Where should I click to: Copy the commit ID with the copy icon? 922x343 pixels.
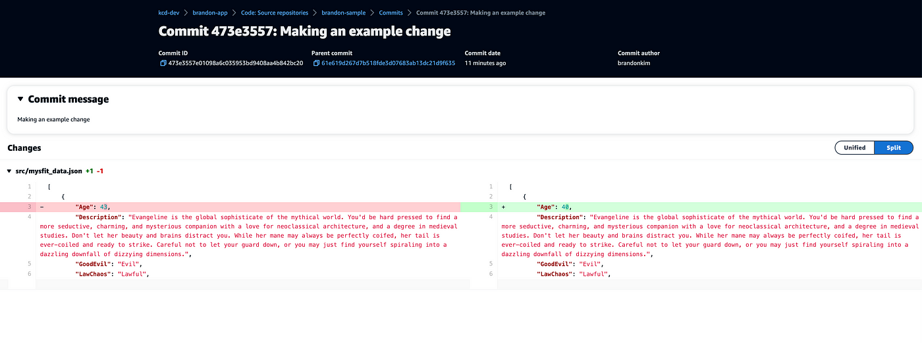163,63
